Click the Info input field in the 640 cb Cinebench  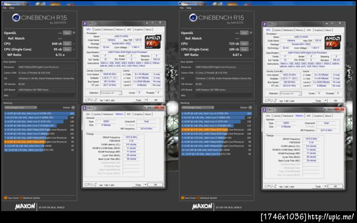click(x=46, y=95)
